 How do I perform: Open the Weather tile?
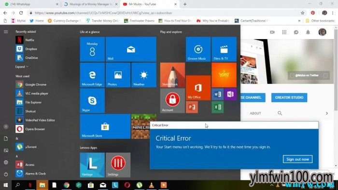click(x=144, y=75)
